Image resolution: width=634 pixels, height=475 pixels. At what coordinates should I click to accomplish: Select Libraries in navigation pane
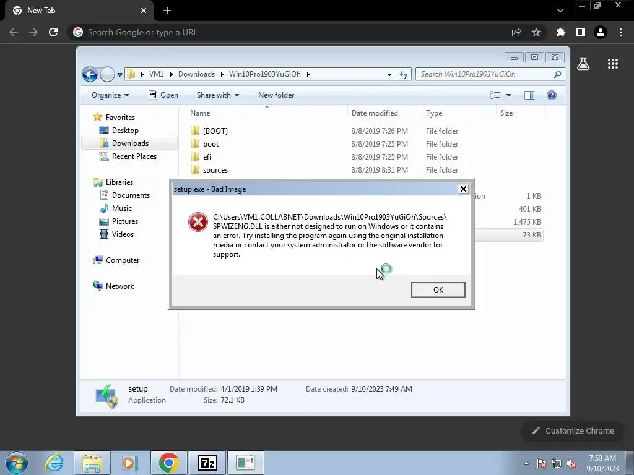coord(119,182)
